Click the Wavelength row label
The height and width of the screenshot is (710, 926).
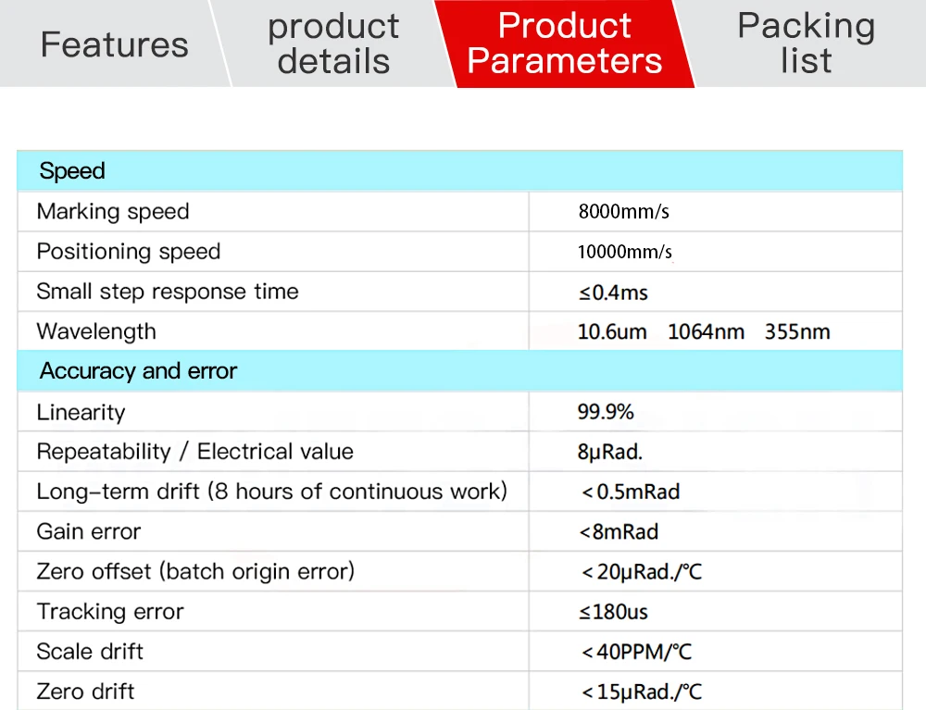(96, 331)
